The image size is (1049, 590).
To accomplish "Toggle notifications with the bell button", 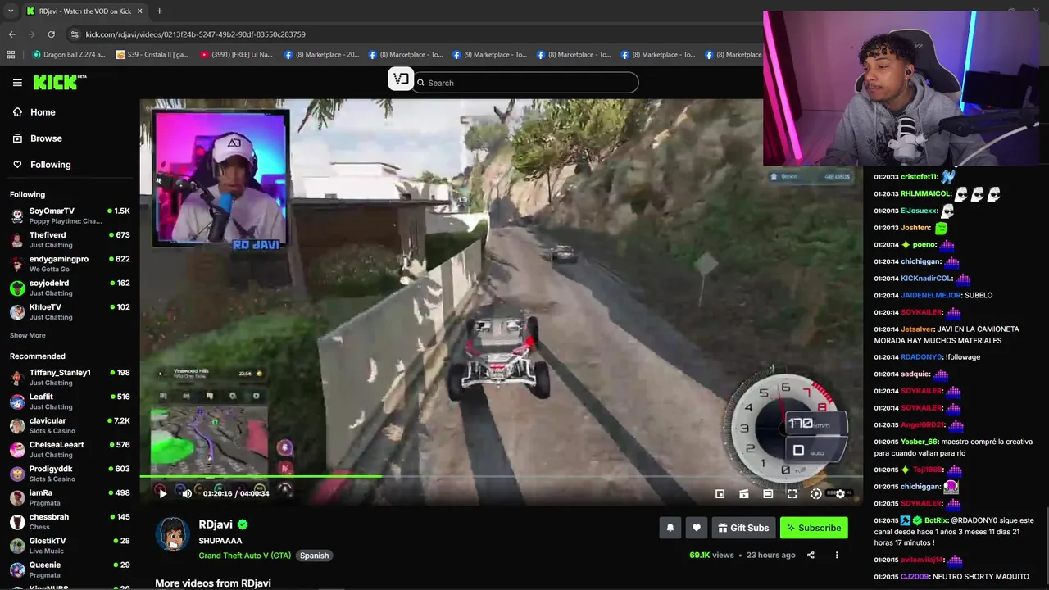I will point(670,528).
